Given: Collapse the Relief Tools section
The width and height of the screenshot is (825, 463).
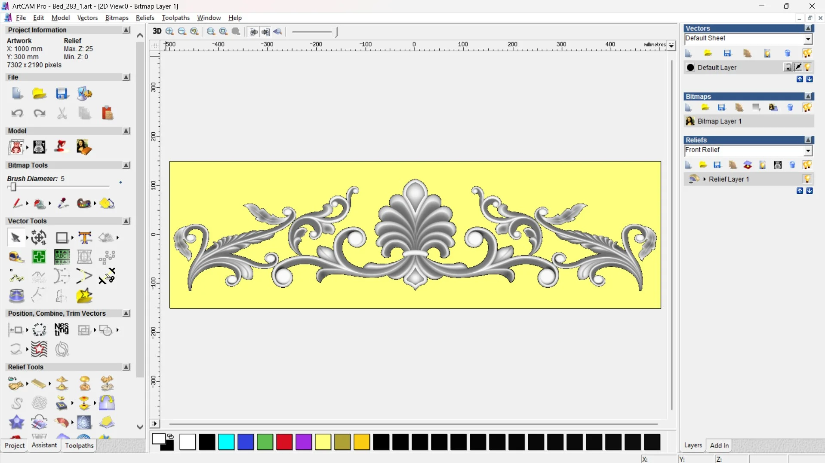Looking at the screenshot, I should tap(126, 367).
